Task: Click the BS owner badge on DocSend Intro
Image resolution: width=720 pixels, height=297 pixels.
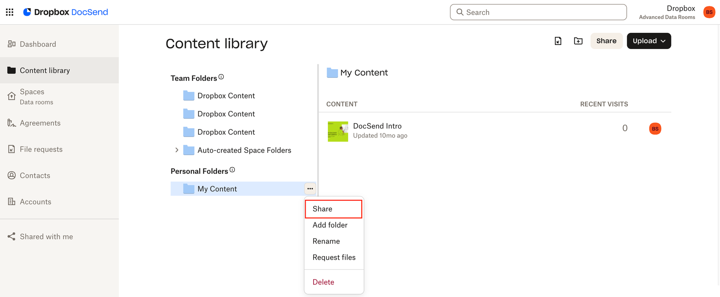Action: (x=655, y=129)
